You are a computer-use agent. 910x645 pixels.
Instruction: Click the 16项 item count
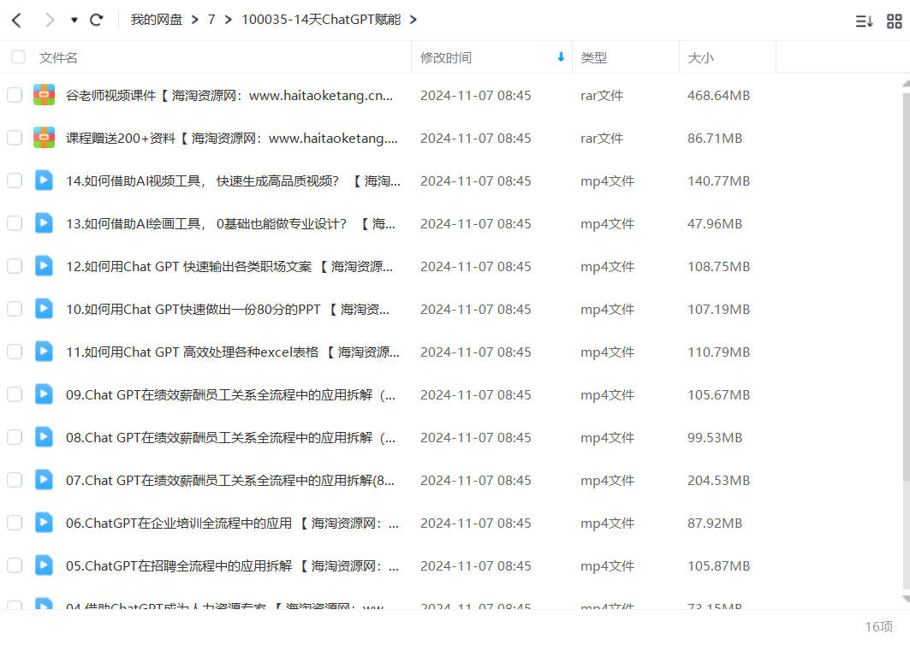point(878,627)
